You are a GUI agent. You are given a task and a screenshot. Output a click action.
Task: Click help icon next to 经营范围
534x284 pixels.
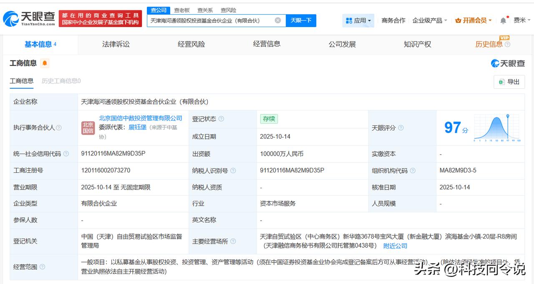click(42, 267)
